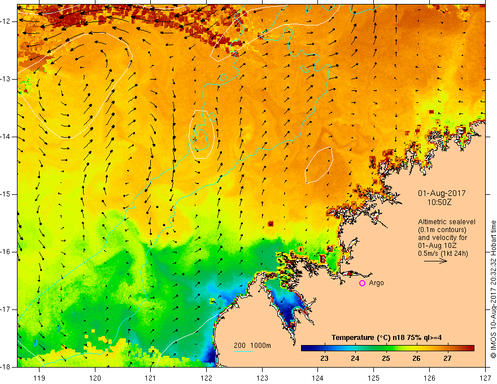Click the latitude label '-17'
Screen dimensions: 497x384
tap(6, 309)
